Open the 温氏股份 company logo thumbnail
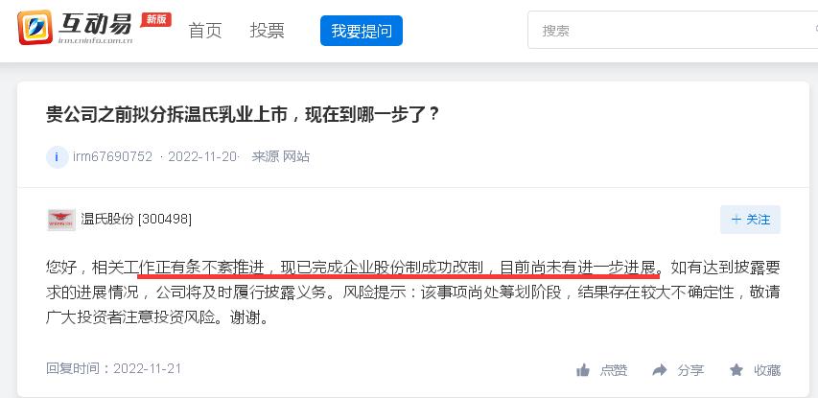This screenshot has width=818, height=398. click(x=61, y=220)
